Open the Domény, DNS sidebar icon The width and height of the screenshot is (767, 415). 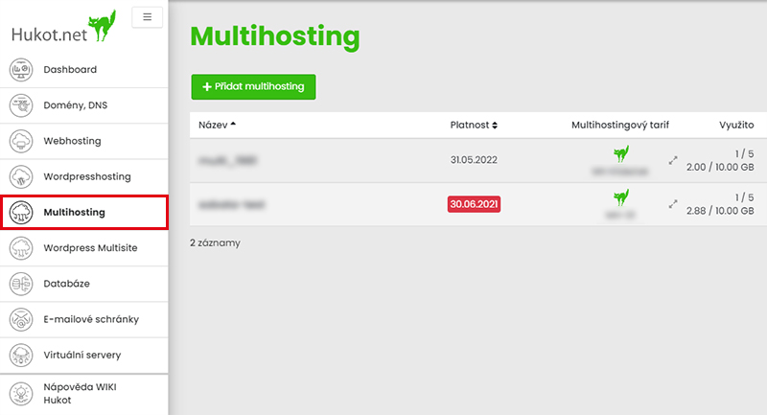[x=21, y=105]
